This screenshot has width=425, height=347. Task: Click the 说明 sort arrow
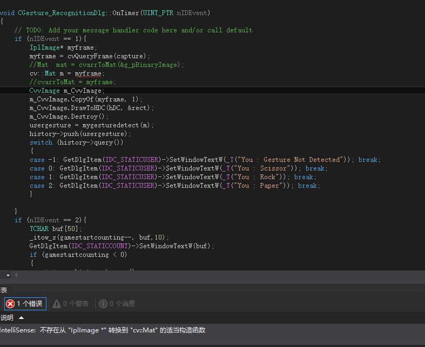click(x=21, y=317)
